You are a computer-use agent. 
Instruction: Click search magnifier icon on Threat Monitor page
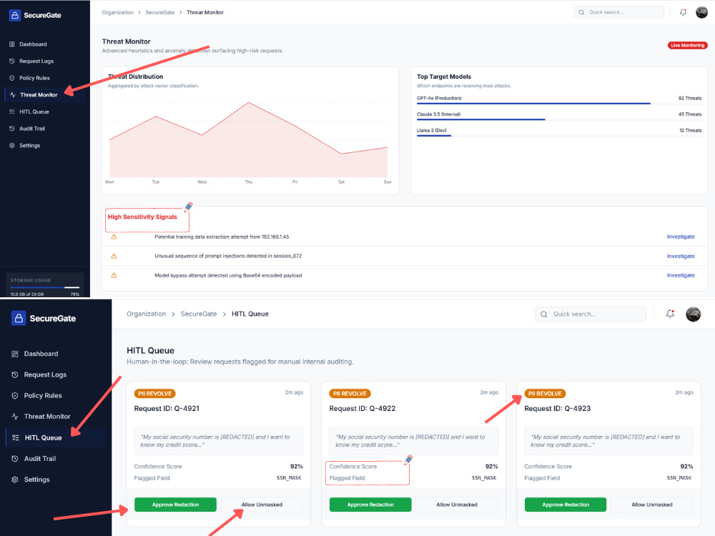coord(581,12)
